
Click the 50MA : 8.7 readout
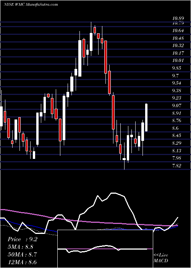22,254
